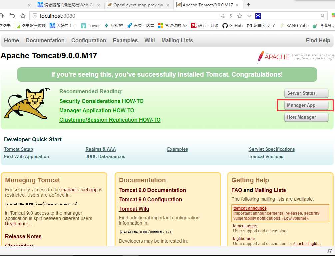Click the shield icon in the address bar
335x256 pixels.
[35, 16]
